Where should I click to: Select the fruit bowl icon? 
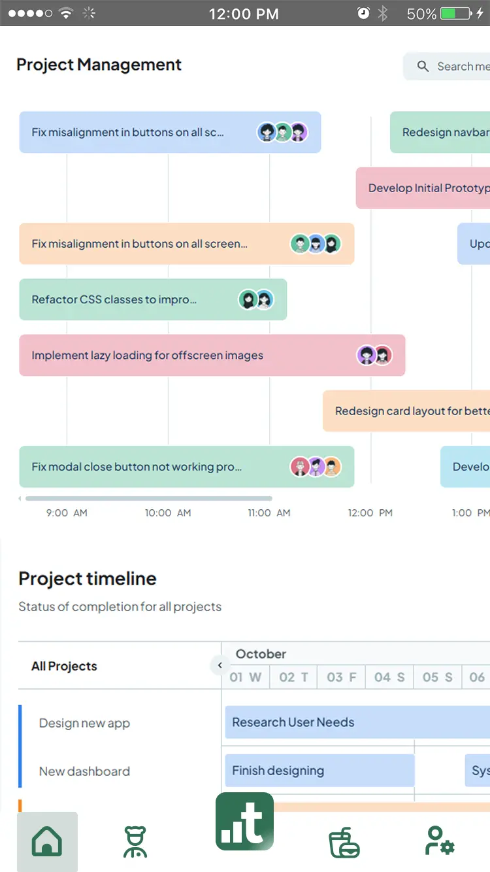coord(344,842)
